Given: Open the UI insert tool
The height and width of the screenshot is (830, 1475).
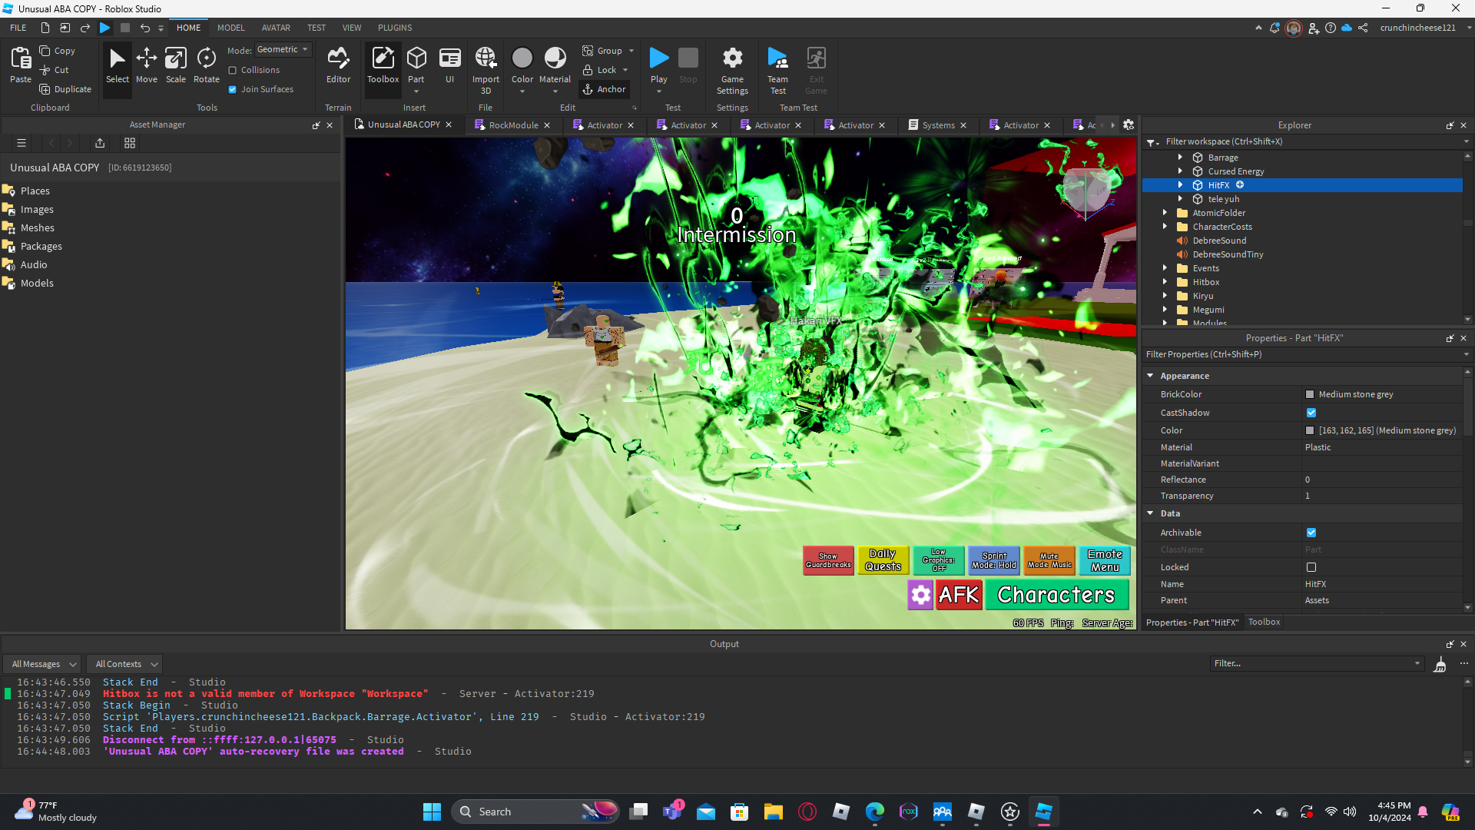Looking at the screenshot, I should 450,65.
